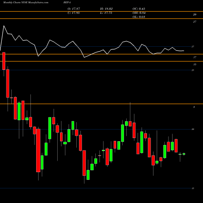This screenshot has height=203, width=203.
Task: Select the low price value L: 17.75
Action: [x=106, y=13]
